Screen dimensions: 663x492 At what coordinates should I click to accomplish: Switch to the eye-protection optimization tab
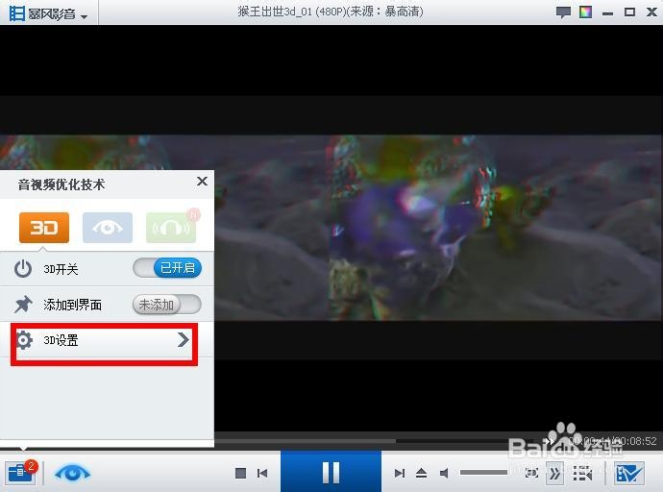[108, 228]
